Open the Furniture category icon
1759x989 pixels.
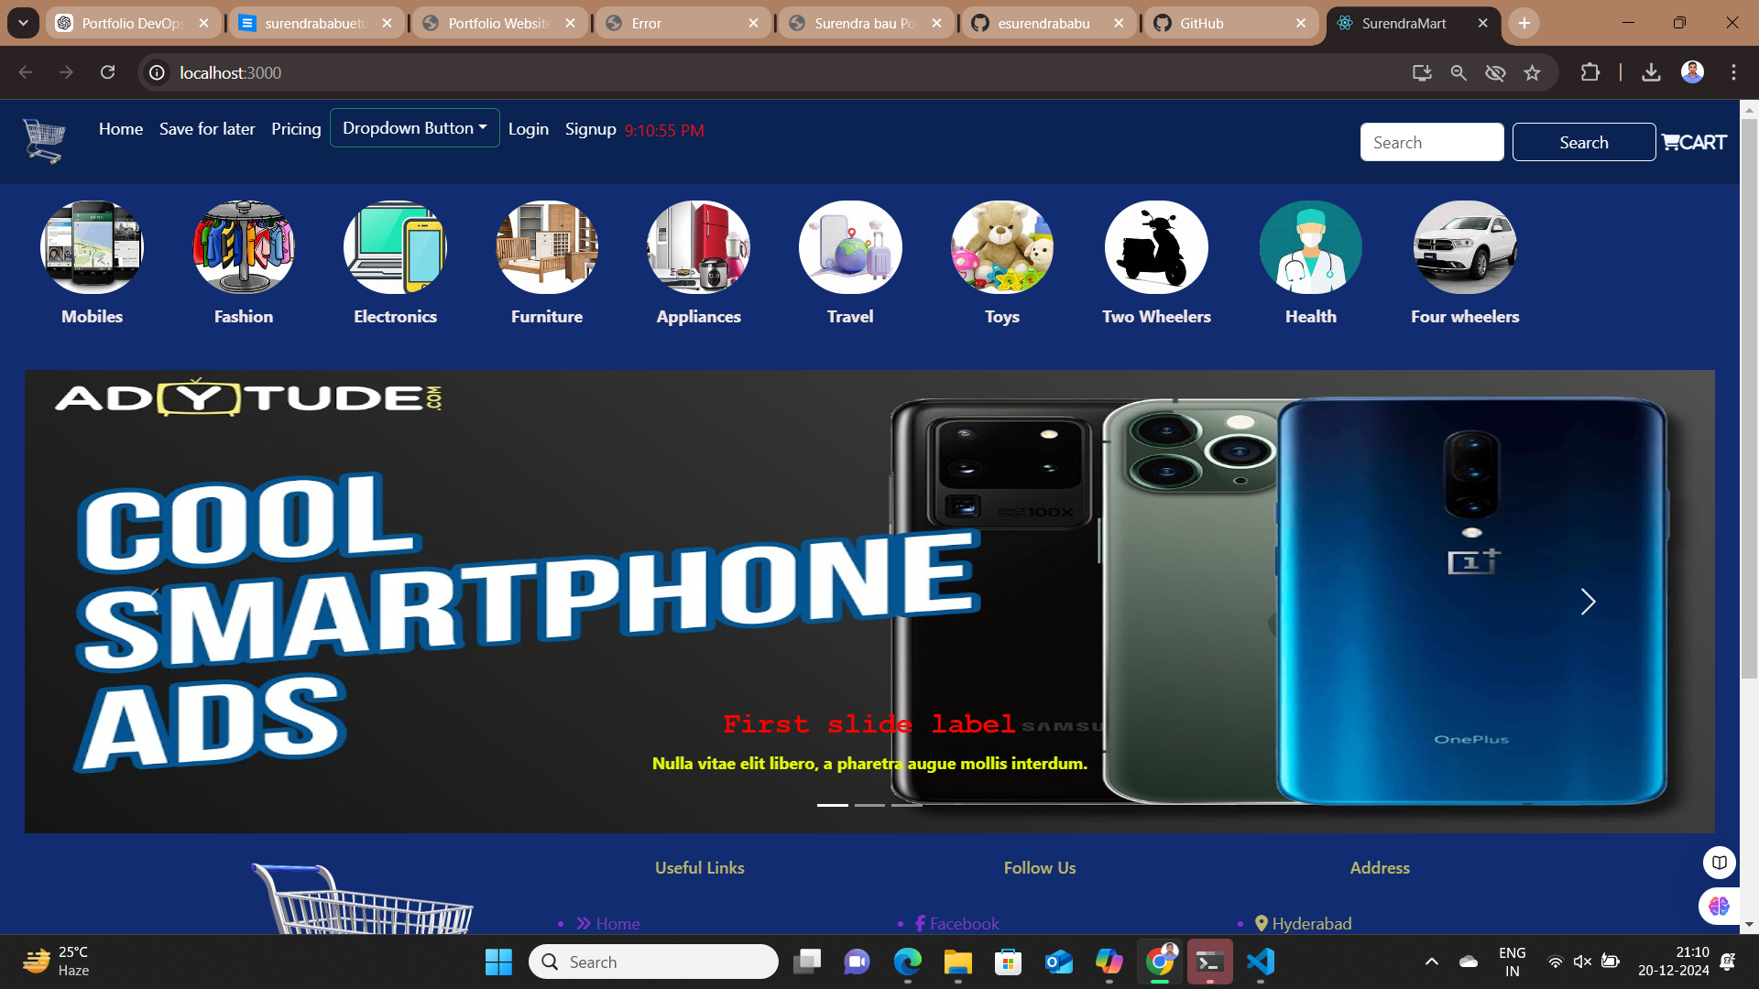(547, 247)
